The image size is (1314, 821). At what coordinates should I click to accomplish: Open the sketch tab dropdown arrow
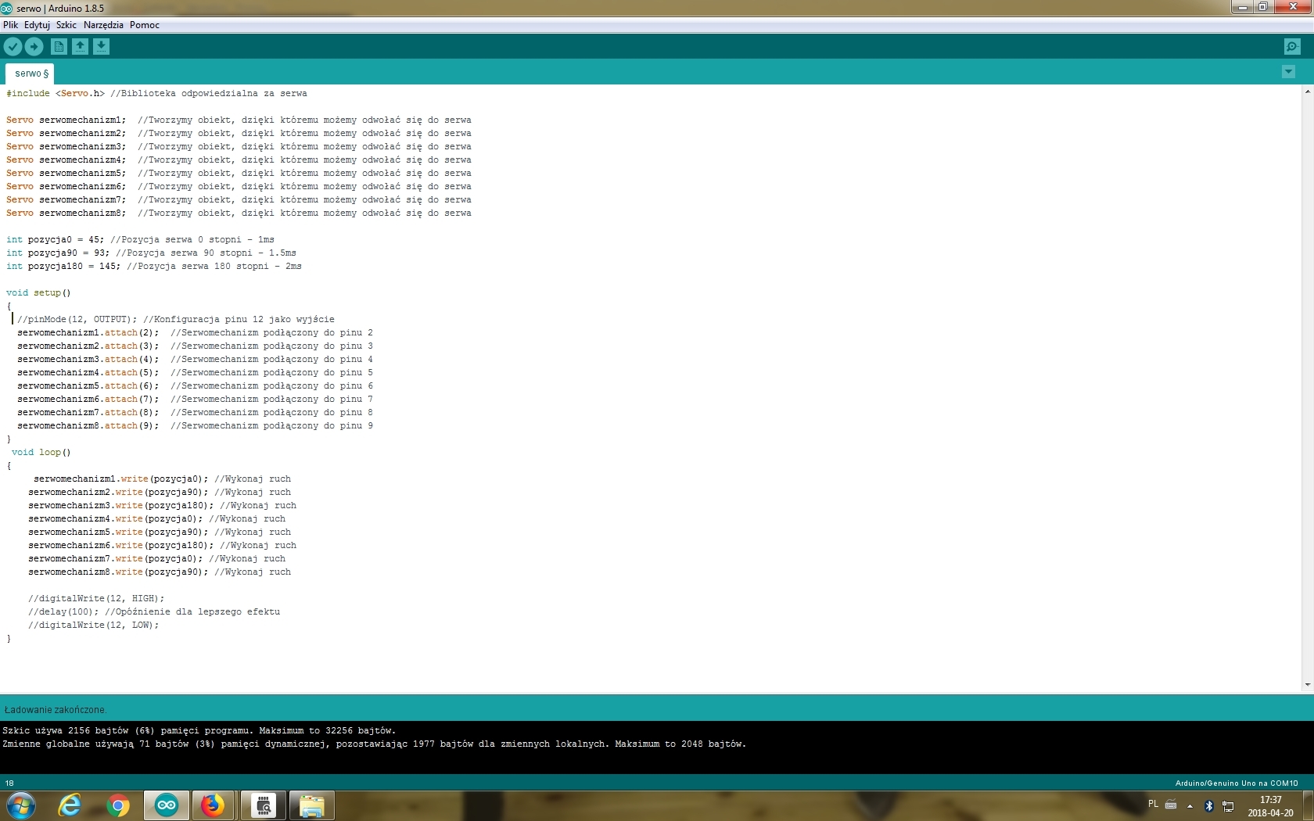coord(1288,72)
